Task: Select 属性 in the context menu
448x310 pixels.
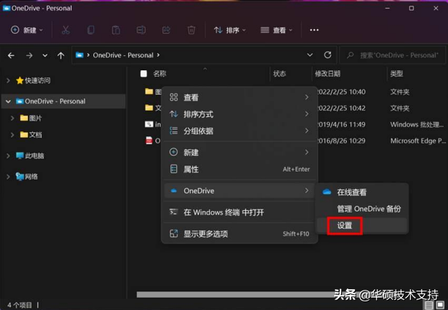Action: 239,169
